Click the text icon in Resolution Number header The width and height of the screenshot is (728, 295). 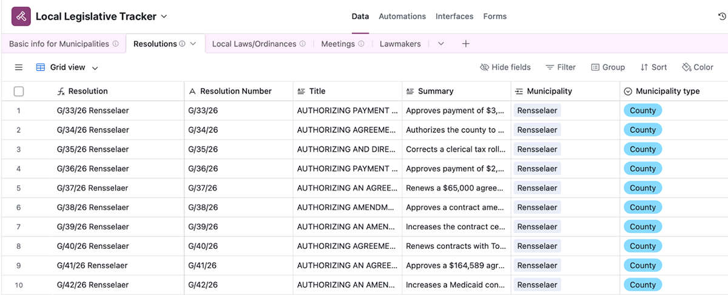point(192,91)
